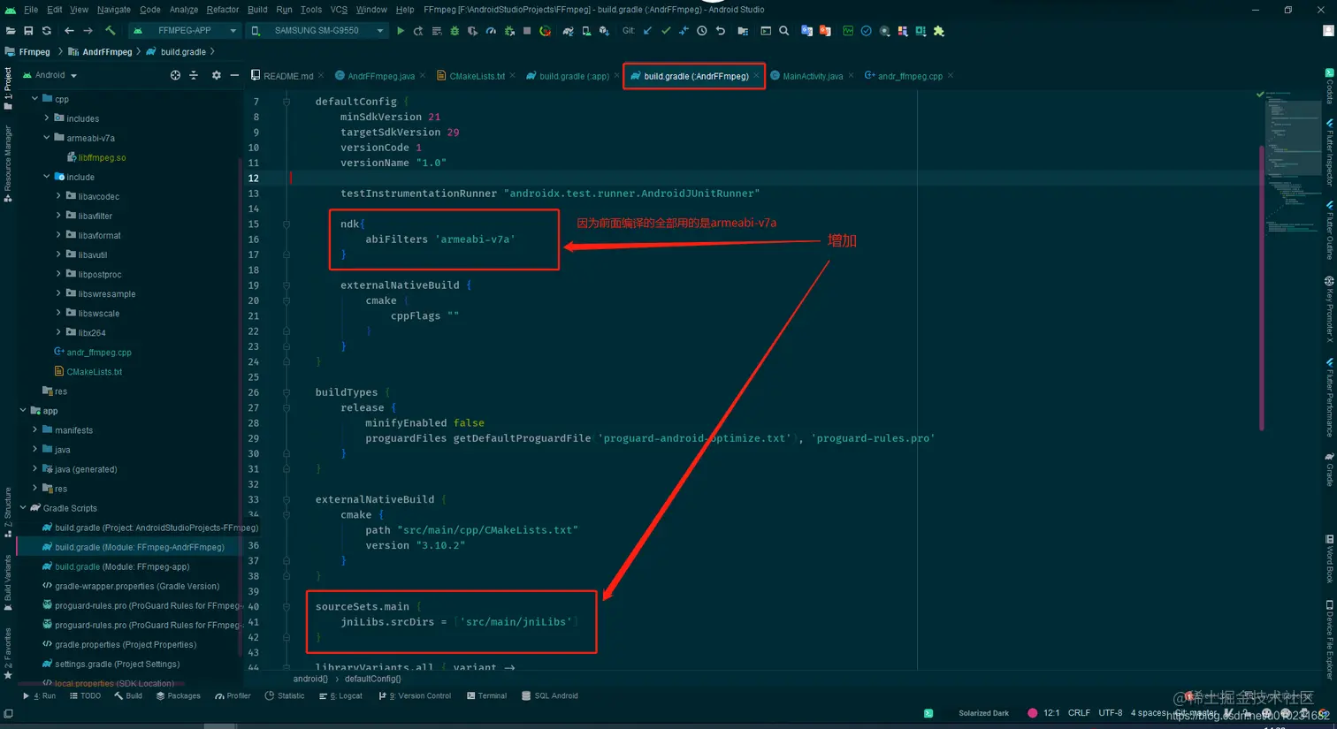Collapse the app module node

point(23,410)
